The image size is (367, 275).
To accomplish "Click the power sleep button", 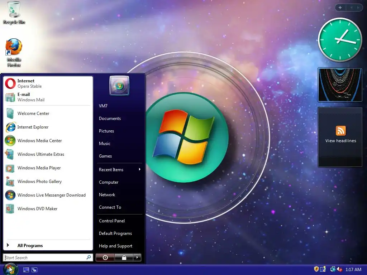I will coord(105,257).
